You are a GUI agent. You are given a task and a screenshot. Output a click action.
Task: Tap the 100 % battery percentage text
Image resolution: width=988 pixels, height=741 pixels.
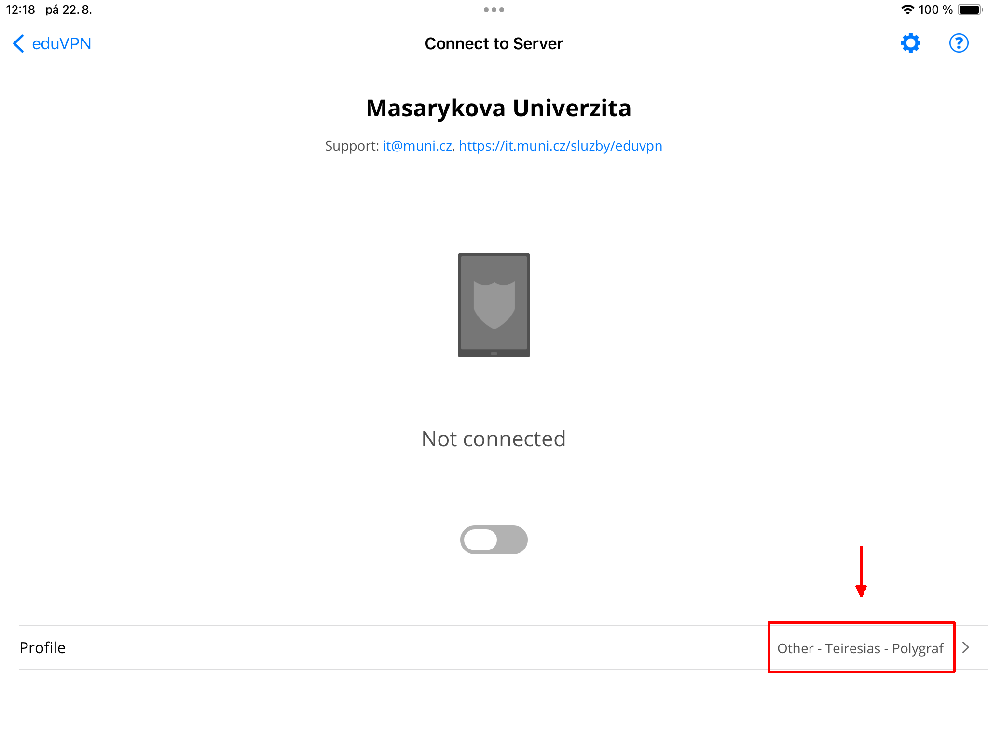tap(935, 10)
